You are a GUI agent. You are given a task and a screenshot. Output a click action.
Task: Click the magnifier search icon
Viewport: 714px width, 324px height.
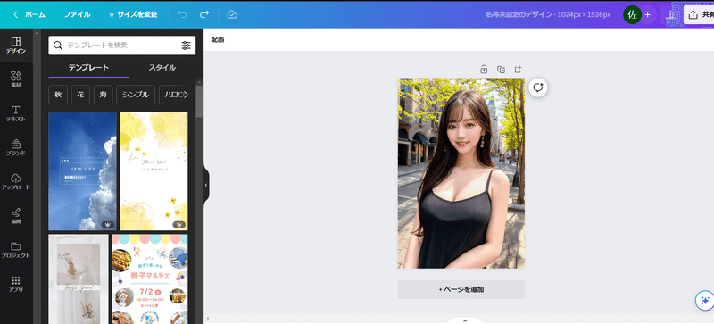(x=58, y=46)
